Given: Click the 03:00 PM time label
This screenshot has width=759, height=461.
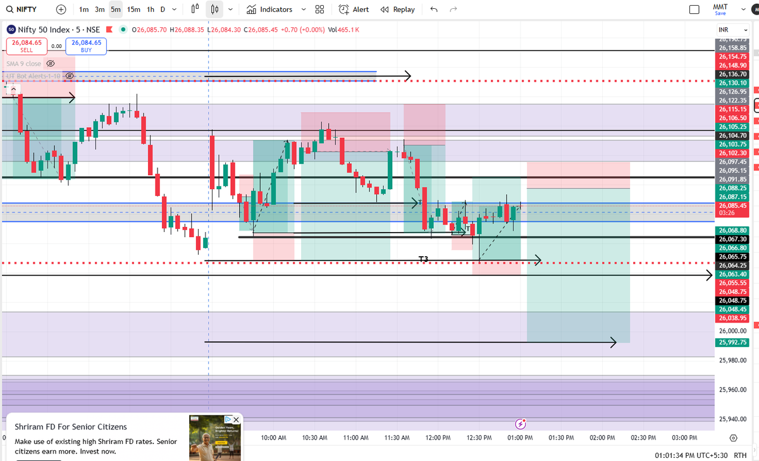Looking at the screenshot, I should tap(684, 438).
